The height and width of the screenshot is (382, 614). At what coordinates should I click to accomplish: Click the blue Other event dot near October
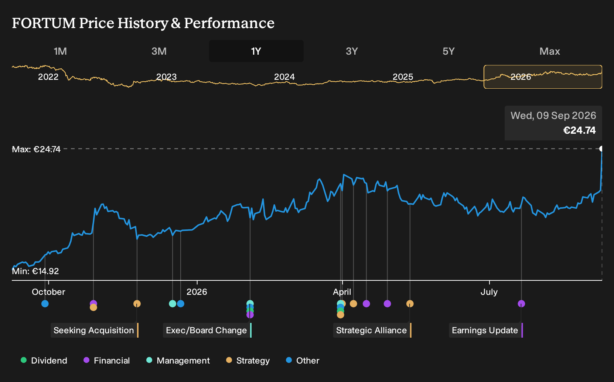coord(45,304)
